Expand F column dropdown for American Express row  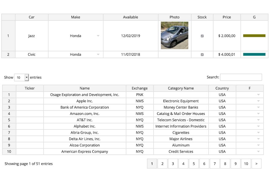(x=258, y=152)
